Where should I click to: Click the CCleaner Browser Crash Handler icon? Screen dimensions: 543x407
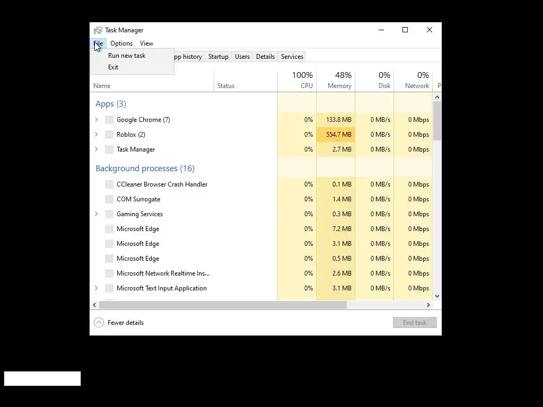pyautogui.click(x=109, y=184)
